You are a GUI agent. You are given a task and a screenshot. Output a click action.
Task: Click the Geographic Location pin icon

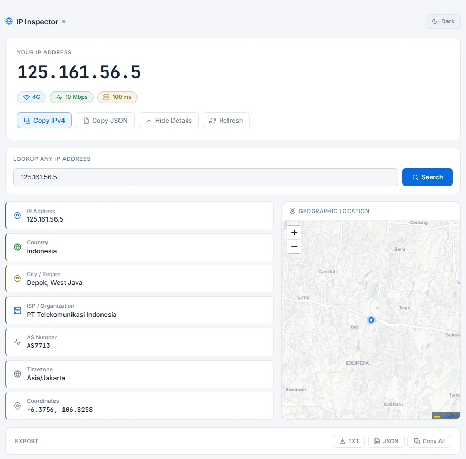[293, 211]
